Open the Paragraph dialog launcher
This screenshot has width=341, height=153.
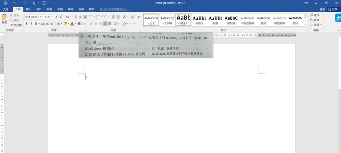(x=140, y=31)
